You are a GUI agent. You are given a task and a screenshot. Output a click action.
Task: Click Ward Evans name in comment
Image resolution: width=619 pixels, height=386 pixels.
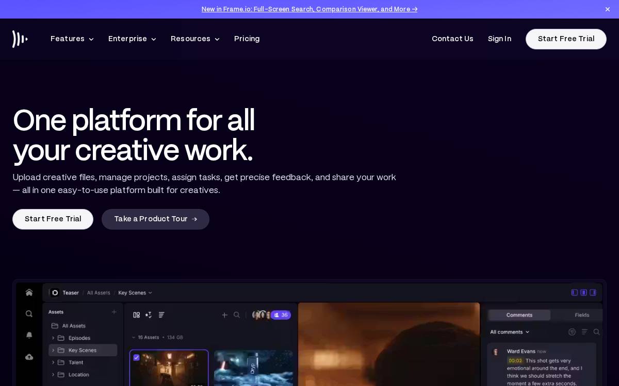pyautogui.click(x=521, y=352)
